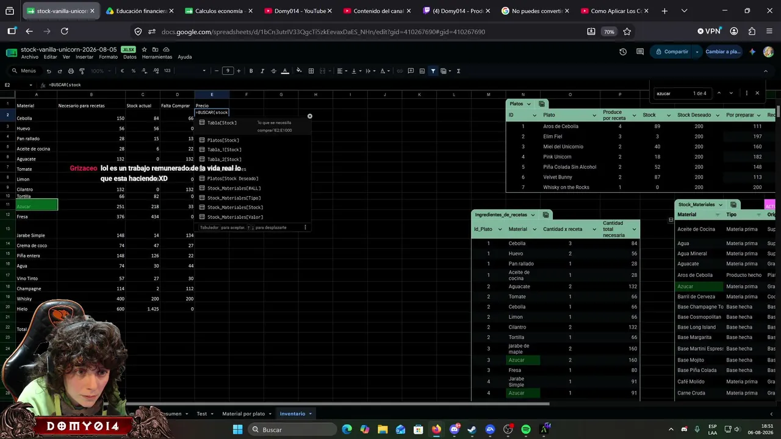Open the functions (sigma) menu
Image resolution: width=781 pixels, height=439 pixels.
(458, 71)
